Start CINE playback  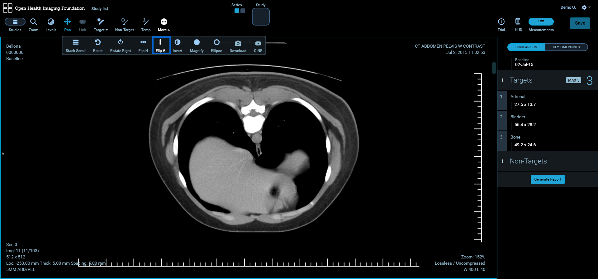(x=258, y=45)
